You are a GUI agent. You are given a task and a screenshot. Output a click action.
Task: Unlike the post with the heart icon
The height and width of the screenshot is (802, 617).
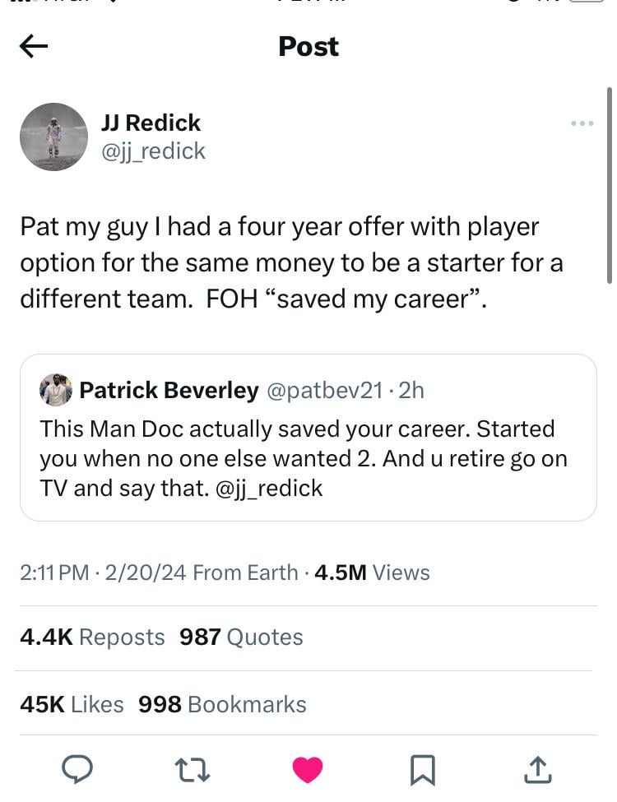pos(308,769)
